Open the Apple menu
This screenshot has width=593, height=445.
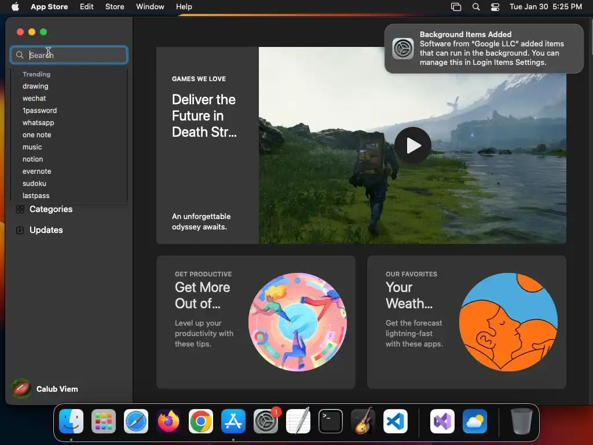tap(15, 7)
